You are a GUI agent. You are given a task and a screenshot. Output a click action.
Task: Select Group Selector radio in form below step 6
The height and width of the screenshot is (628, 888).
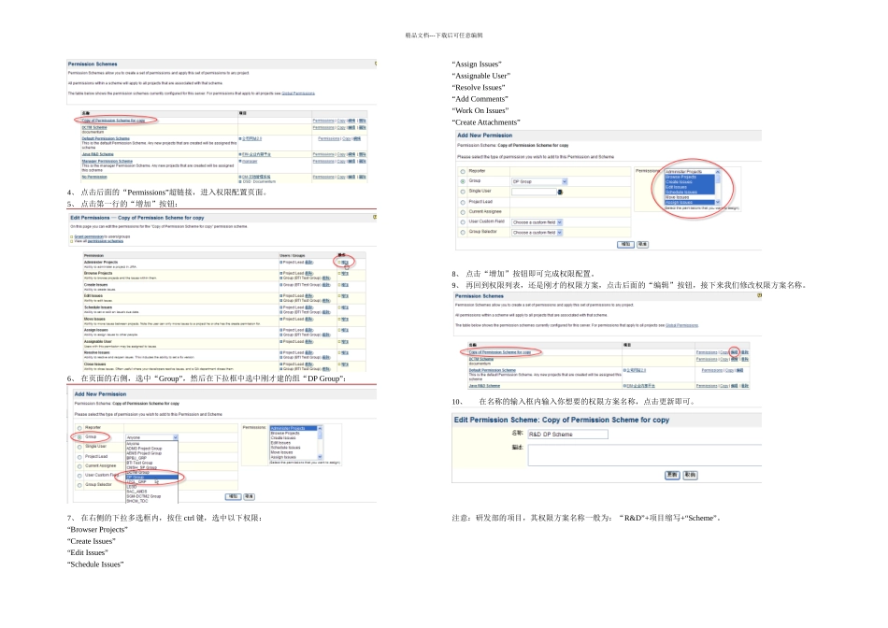79,485
